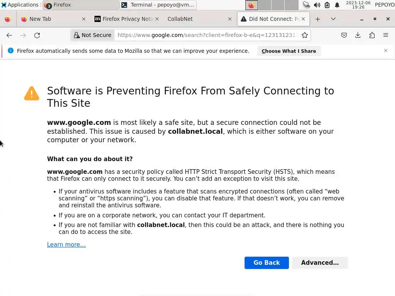Open the Downloads panel

pos(358,35)
